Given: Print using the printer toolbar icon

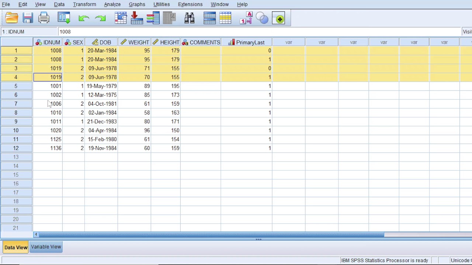Looking at the screenshot, I should click(44, 18).
